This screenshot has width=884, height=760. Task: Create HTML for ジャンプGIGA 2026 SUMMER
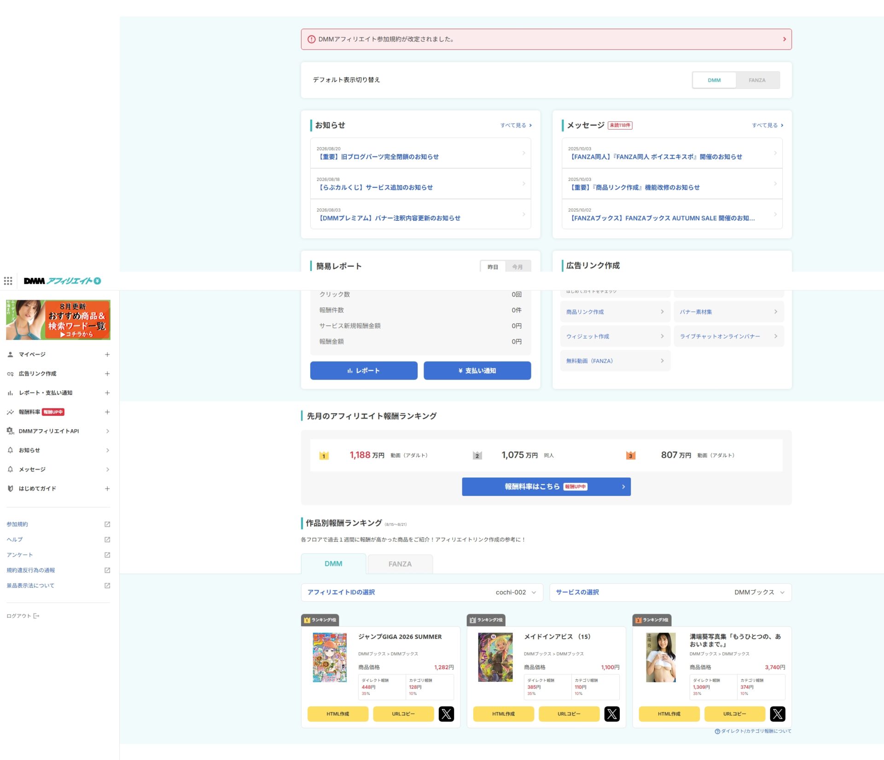(x=338, y=714)
